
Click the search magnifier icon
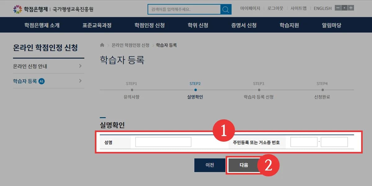click(226, 9)
